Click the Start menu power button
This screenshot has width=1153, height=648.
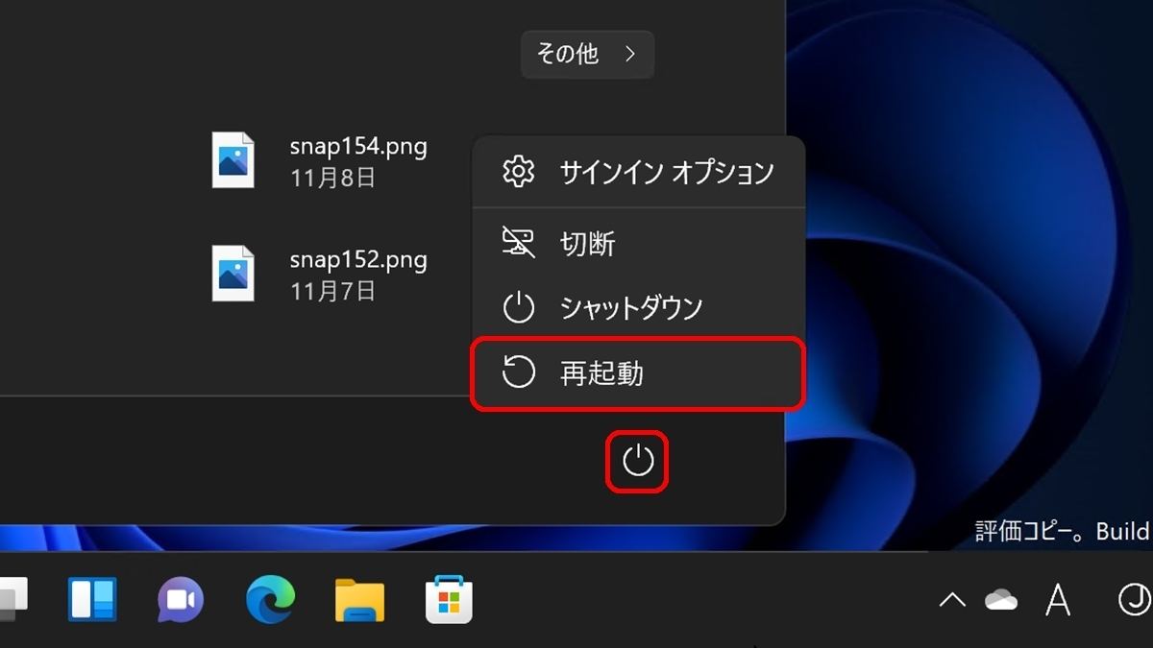pos(638,462)
